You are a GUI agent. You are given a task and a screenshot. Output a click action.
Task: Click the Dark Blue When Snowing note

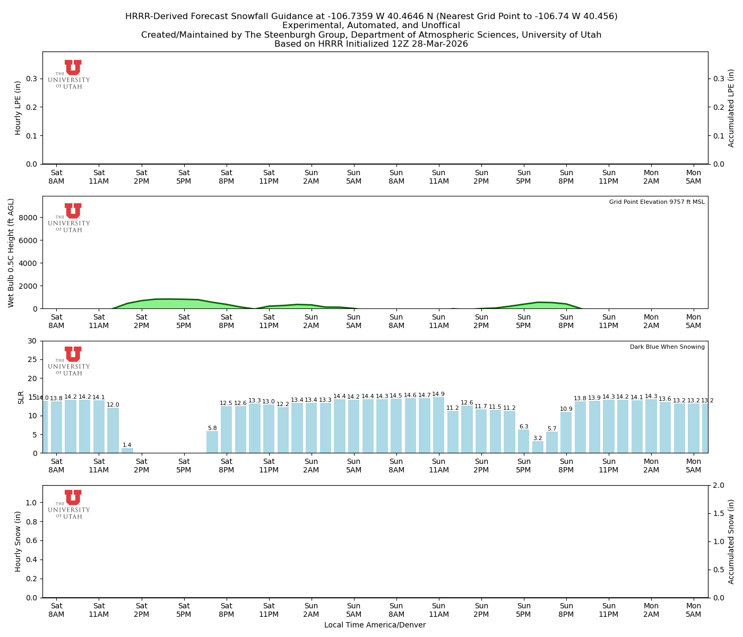(x=667, y=347)
